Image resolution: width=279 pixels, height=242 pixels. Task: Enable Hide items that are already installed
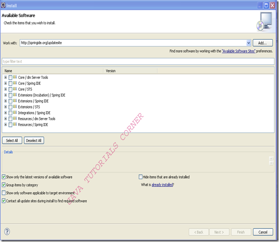point(141,177)
